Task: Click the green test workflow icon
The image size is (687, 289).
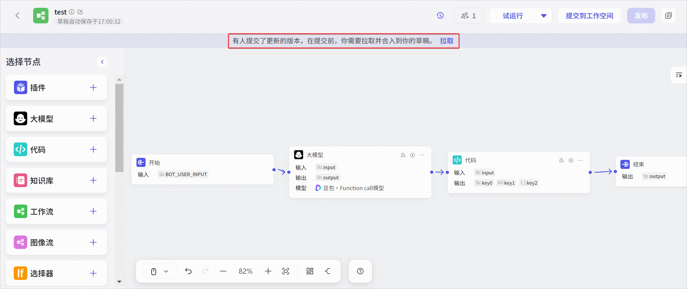Action: coord(41,16)
